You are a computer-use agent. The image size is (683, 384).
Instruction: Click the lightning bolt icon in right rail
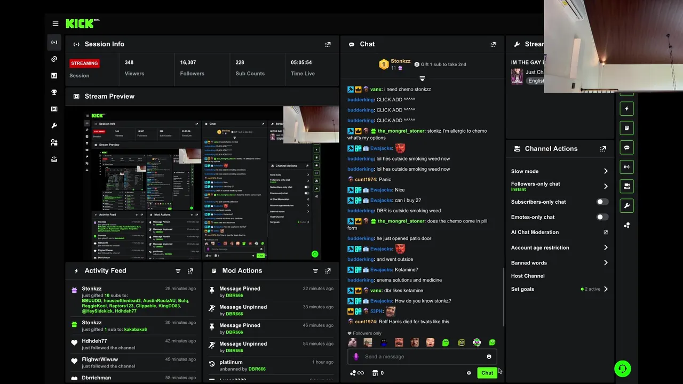pos(627,109)
